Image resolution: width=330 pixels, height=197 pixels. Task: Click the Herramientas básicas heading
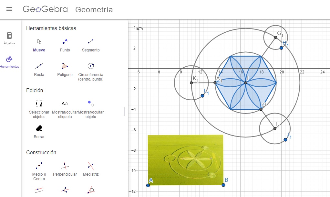click(51, 28)
